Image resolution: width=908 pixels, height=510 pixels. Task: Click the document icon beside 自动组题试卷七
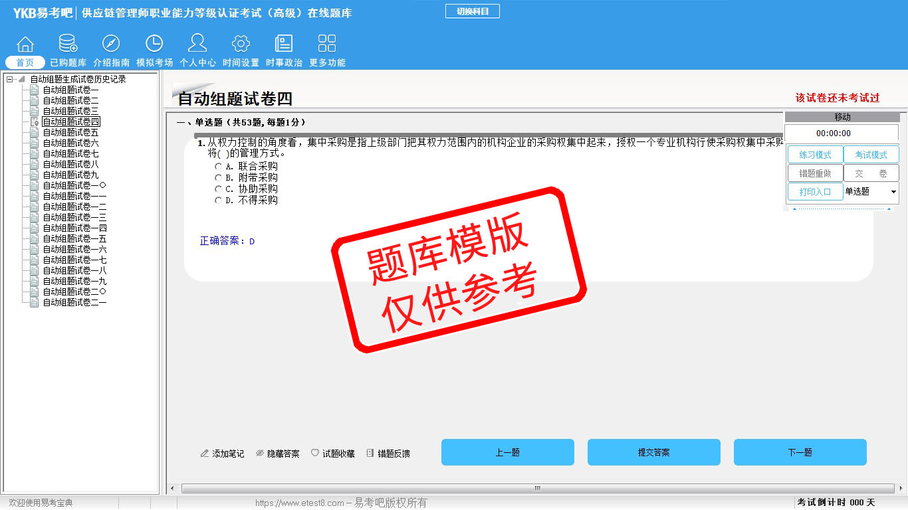tap(35, 153)
